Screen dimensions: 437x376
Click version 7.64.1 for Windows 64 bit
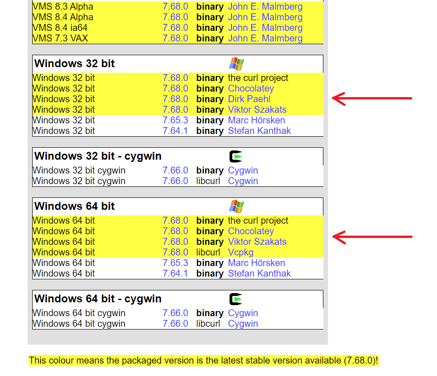pos(175,274)
